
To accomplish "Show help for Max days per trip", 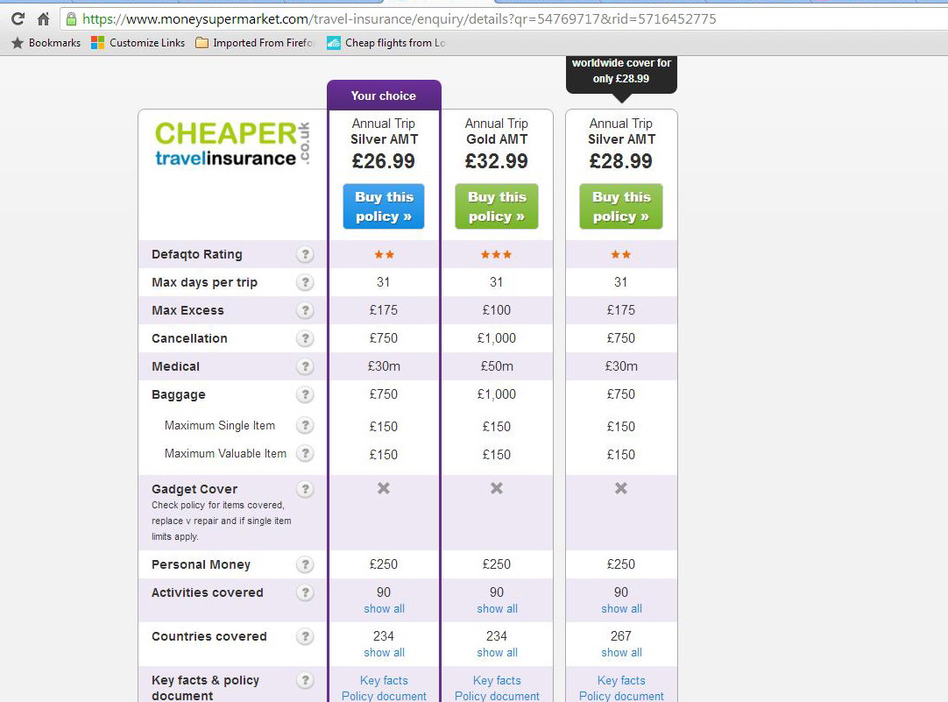I will pos(305,282).
